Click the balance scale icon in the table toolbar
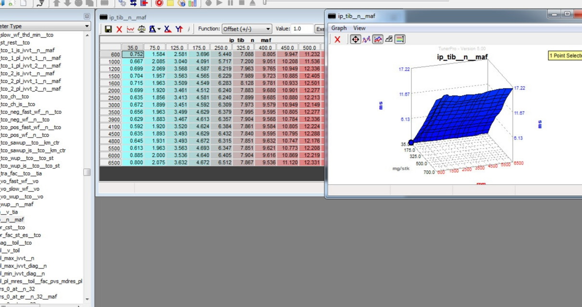This screenshot has height=307, width=582. pyautogui.click(x=141, y=29)
